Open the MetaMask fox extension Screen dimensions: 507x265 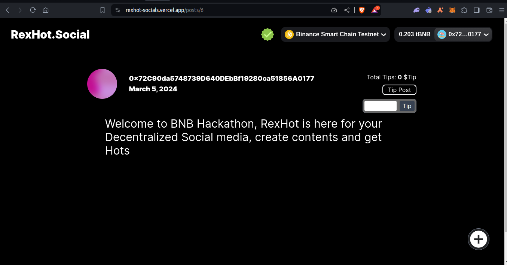(x=452, y=10)
